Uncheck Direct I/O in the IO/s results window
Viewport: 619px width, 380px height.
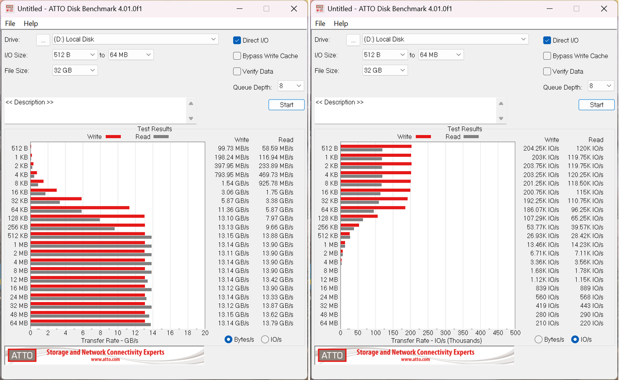pos(547,40)
